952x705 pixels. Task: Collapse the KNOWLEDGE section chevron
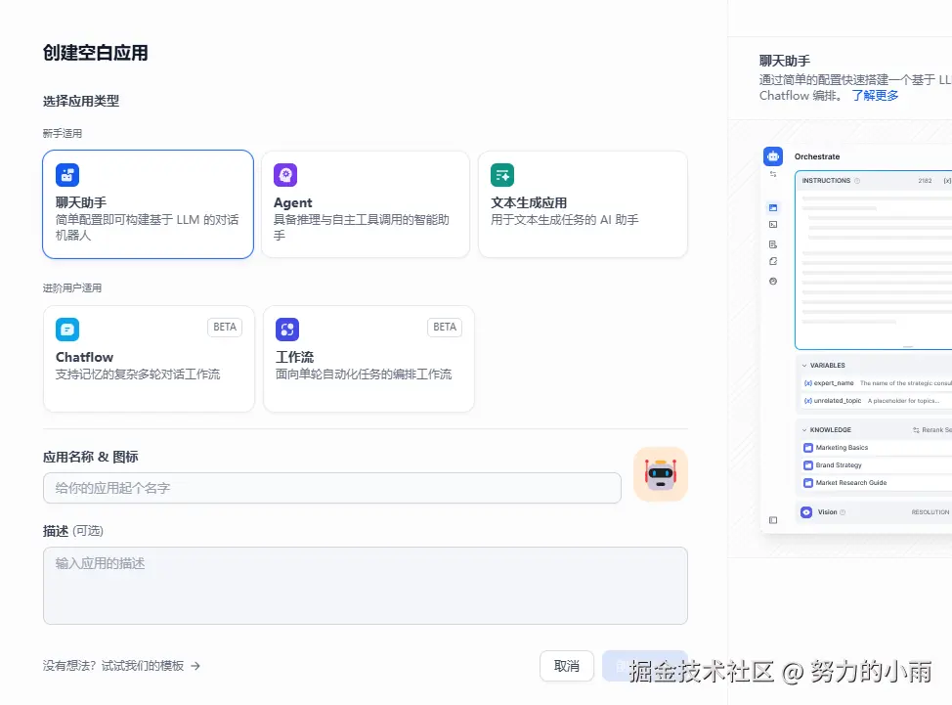tap(804, 430)
